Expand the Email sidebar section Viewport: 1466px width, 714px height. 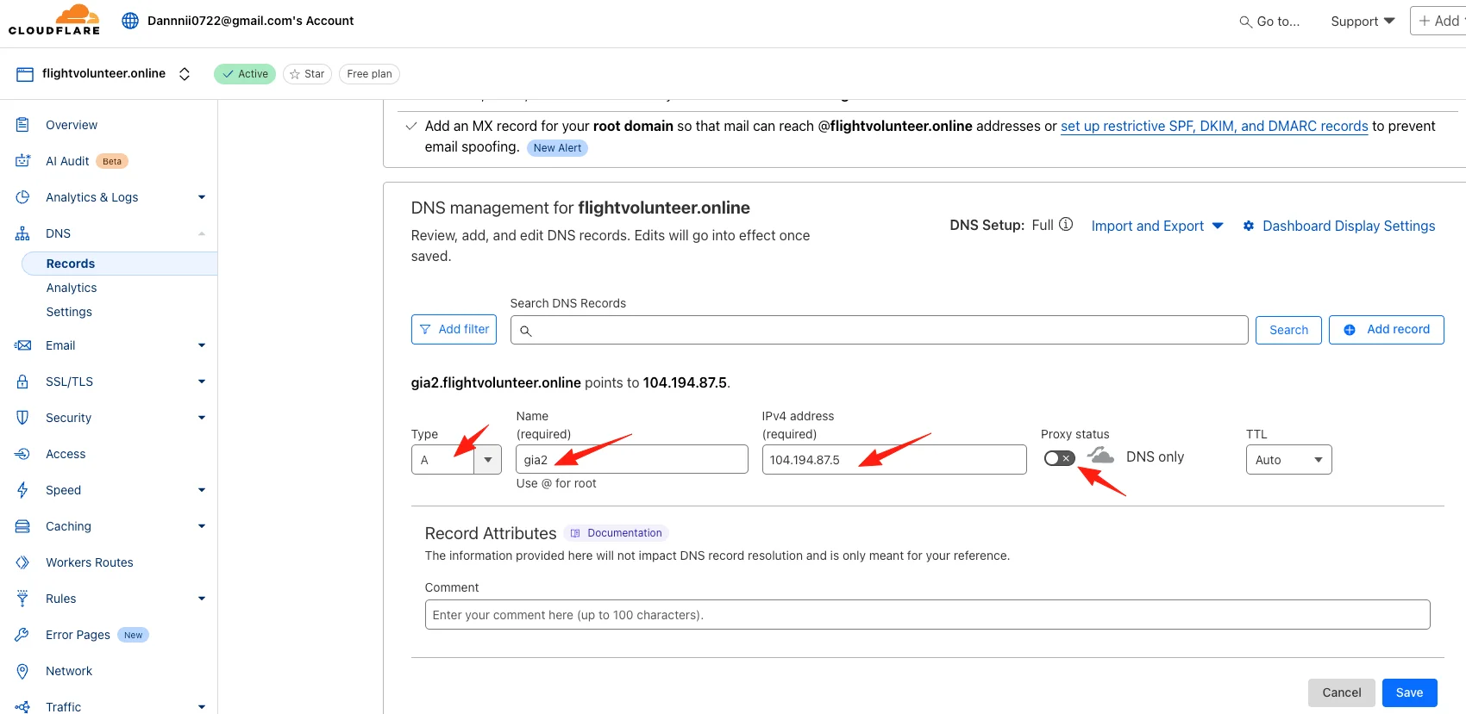[x=202, y=345]
